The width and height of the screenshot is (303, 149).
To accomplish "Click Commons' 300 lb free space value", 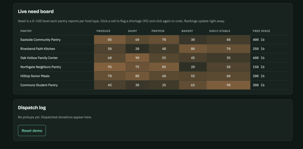I will click(x=259, y=85).
